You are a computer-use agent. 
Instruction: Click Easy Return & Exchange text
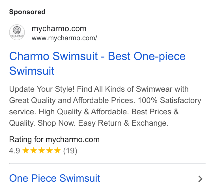pos(123,123)
